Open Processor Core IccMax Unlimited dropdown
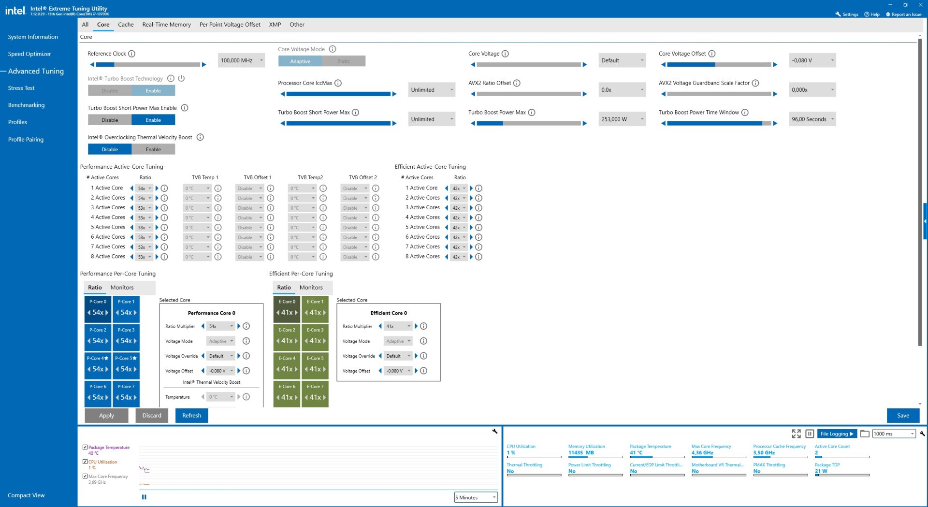The image size is (928, 507). (x=432, y=90)
